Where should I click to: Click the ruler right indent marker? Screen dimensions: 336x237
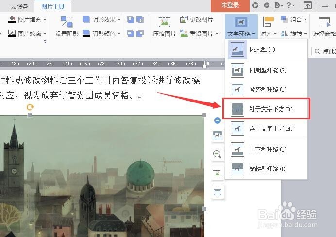point(204,65)
